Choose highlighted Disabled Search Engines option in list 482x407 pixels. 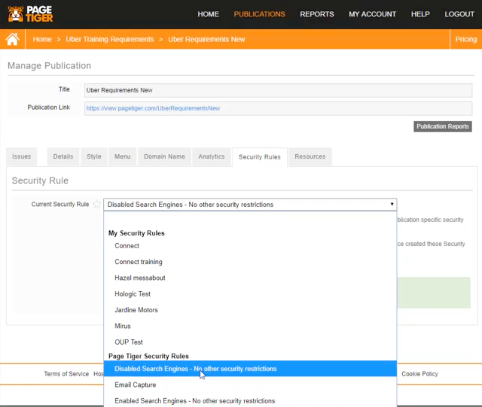250,369
